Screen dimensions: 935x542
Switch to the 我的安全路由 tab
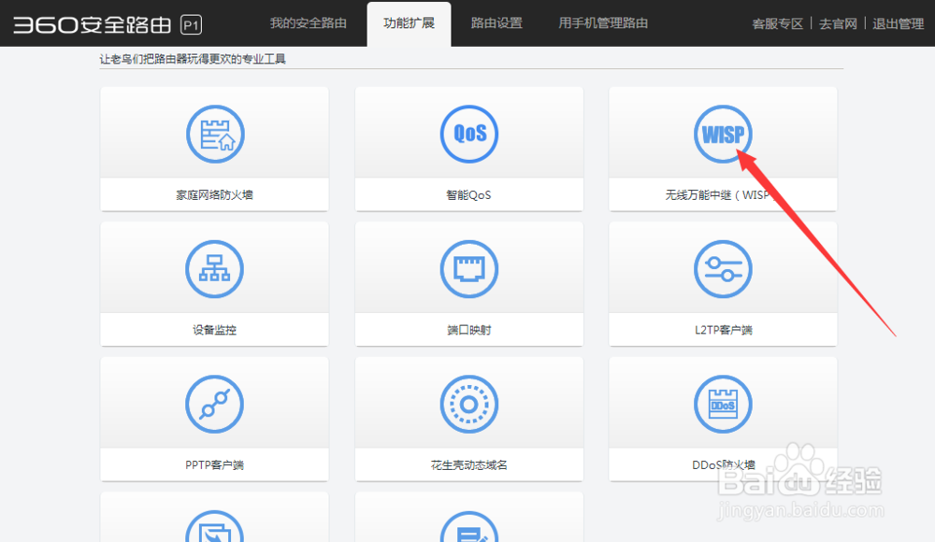coord(309,23)
